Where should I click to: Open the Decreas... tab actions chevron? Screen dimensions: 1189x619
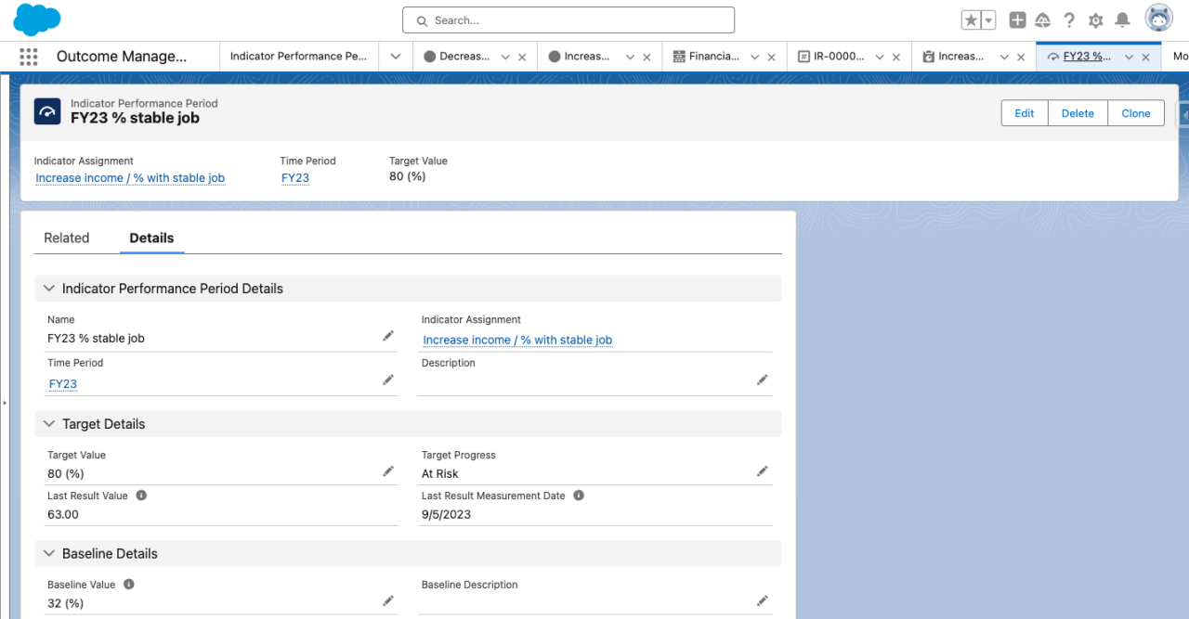[x=505, y=58]
